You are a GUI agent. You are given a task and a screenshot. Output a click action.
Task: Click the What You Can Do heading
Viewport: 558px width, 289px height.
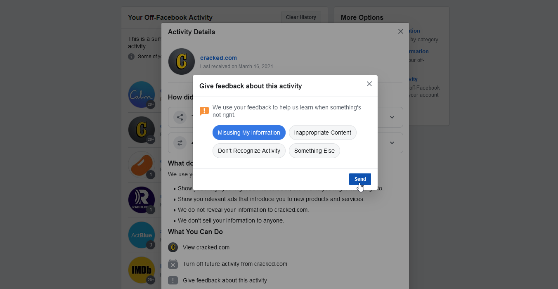[x=195, y=232]
